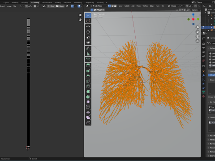This screenshot has height=161, width=215.
Task: Enable vertex select mode
Action: [109, 6]
